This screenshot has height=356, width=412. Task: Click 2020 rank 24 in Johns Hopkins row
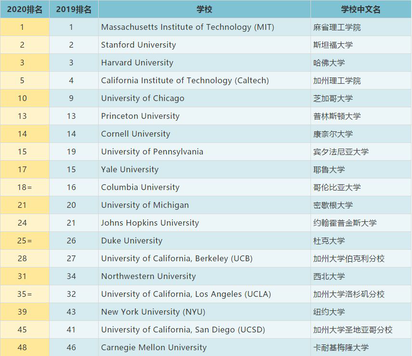tap(22, 223)
